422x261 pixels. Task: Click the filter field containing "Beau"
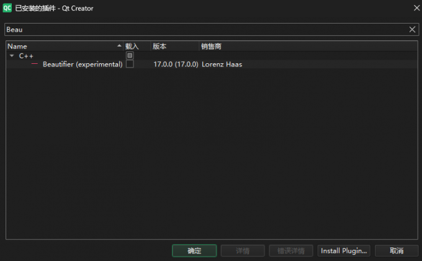(x=205, y=29)
